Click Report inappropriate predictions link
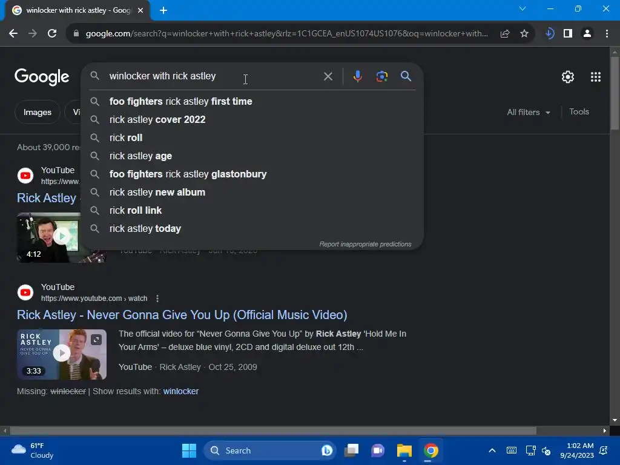The image size is (620, 465). [x=365, y=245]
